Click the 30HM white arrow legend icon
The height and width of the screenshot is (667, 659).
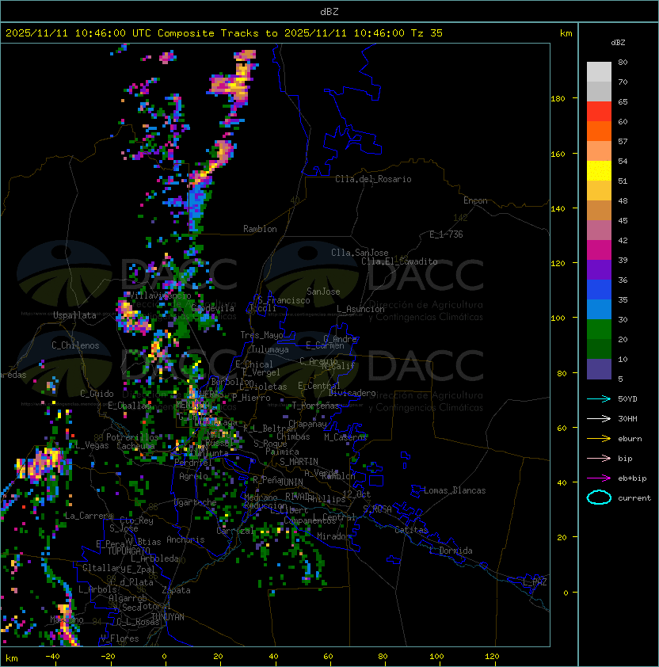(x=599, y=418)
